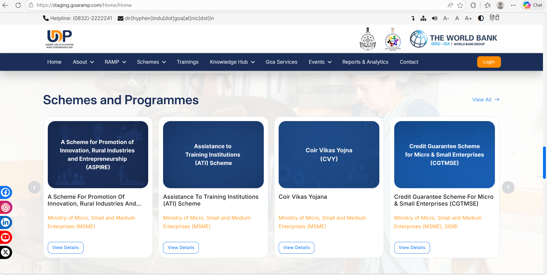Screen dimensions: 547x275
Task: Toggle high contrast mode icon
Action: pos(481,18)
